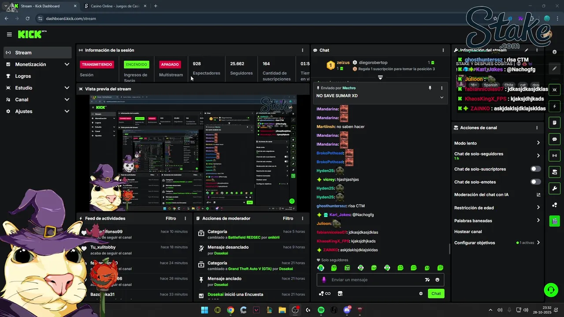
Task: Toggle Chat de solo-suscriptores switch
Action: coord(535,169)
